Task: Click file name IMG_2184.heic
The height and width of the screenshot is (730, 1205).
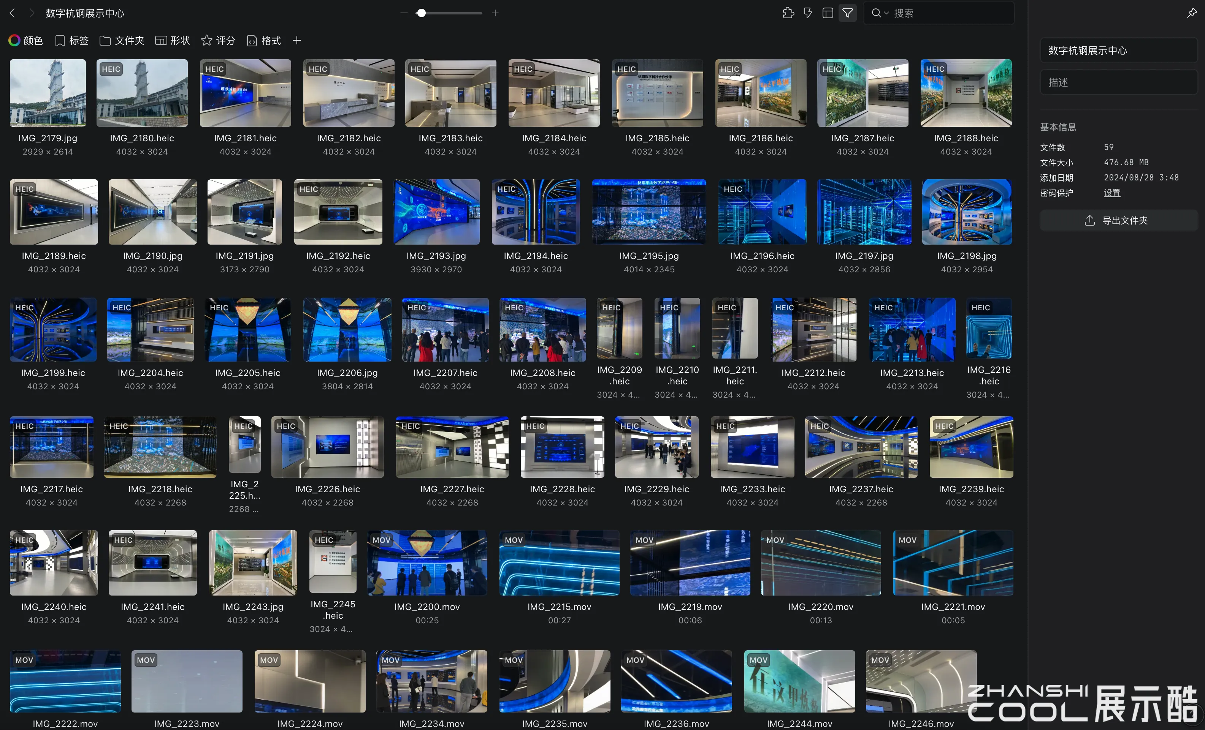Action: coord(553,138)
